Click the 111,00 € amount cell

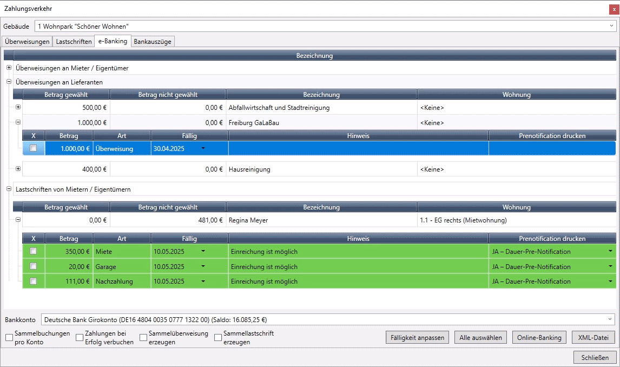[x=69, y=281]
